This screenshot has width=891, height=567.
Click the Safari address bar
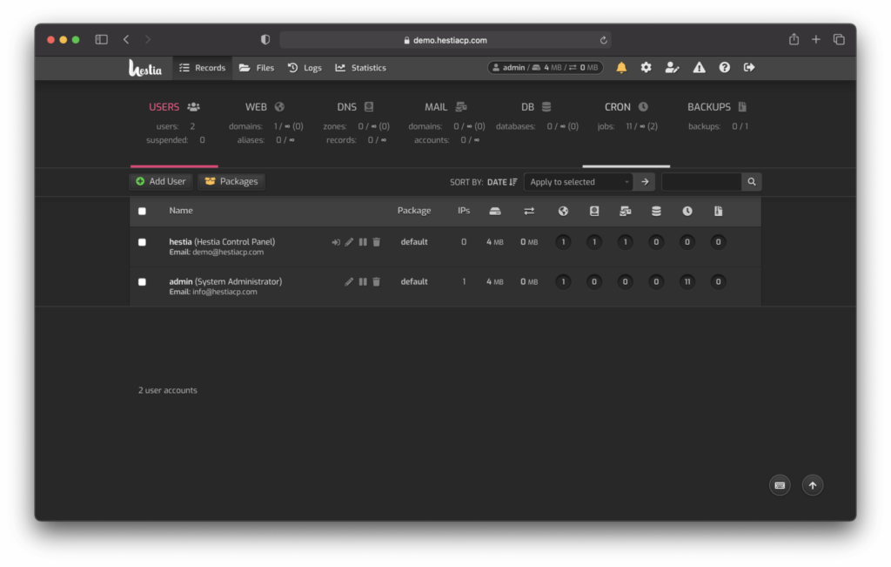coord(445,40)
